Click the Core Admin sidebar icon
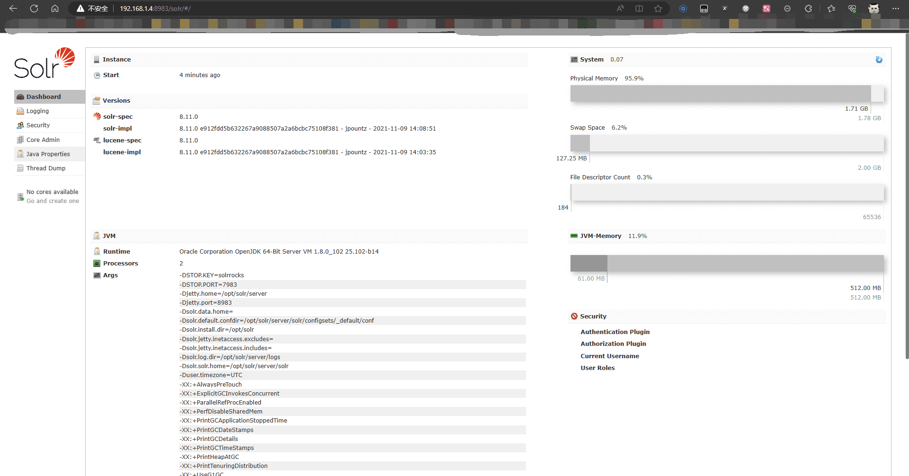This screenshot has width=909, height=476. 20,140
